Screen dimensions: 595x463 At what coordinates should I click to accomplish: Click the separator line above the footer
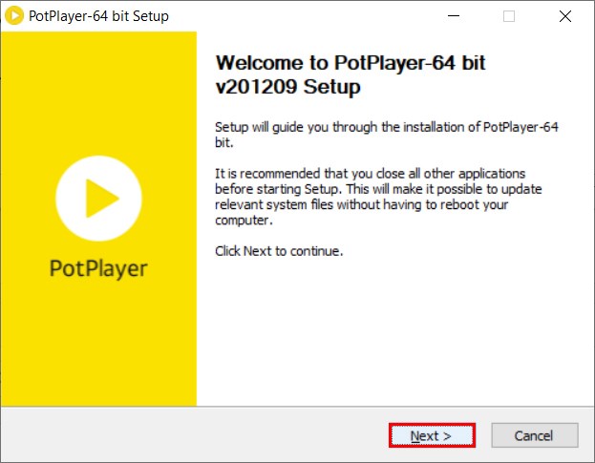[297, 407]
